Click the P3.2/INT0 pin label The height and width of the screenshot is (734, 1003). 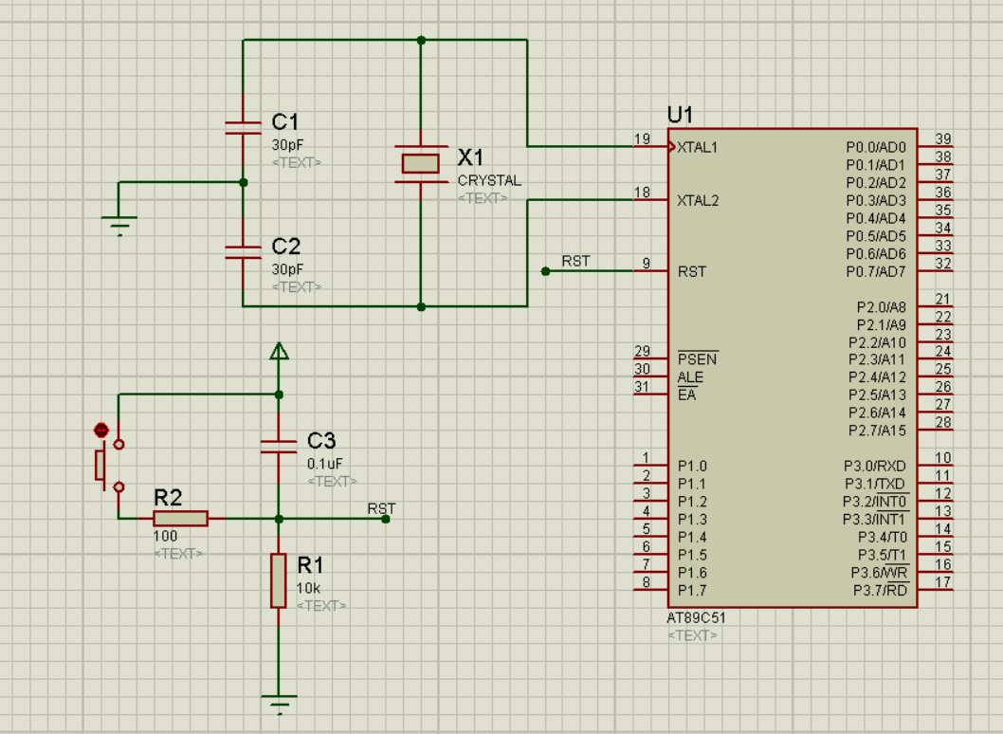pos(875,501)
